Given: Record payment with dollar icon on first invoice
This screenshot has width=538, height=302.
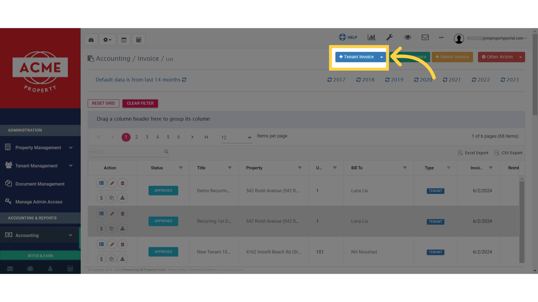Looking at the screenshot, I should pyautogui.click(x=101, y=198).
